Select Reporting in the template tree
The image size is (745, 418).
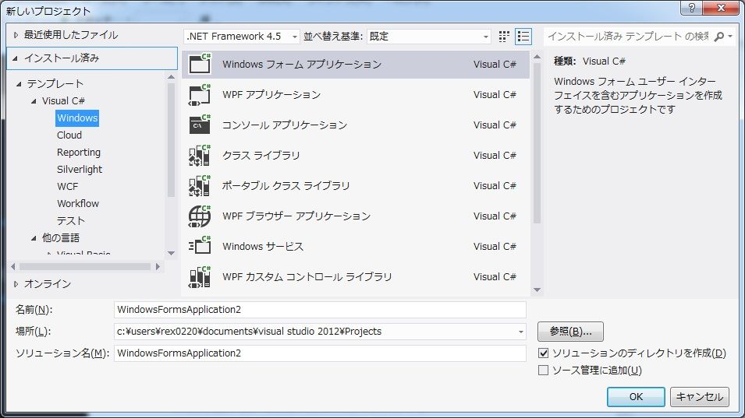click(x=78, y=152)
